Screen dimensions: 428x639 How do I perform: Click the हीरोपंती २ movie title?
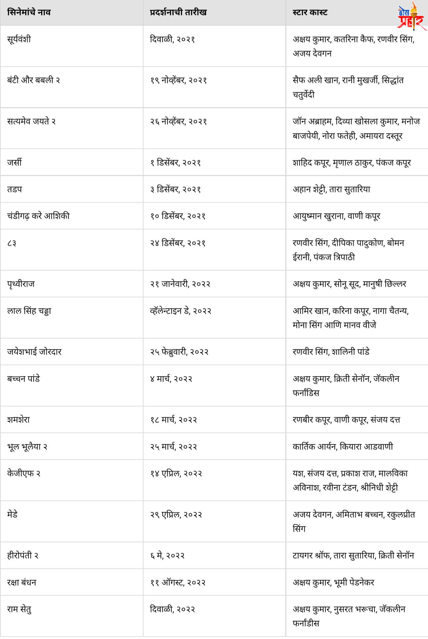click(x=23, y=555)
